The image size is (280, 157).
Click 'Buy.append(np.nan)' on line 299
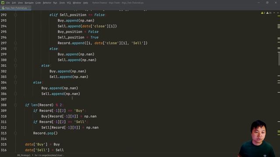click(x=76, y=54)
